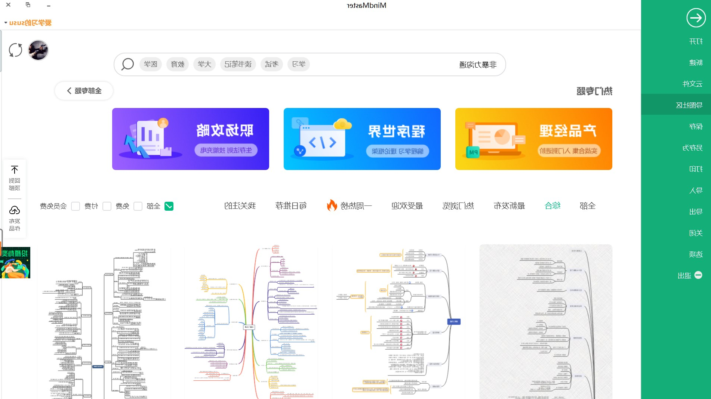The height and width of the screenshot is (399, 711).
Task: Click the 生存法则 技能充电 banner subtitle
Action: [x=226, y=150]
